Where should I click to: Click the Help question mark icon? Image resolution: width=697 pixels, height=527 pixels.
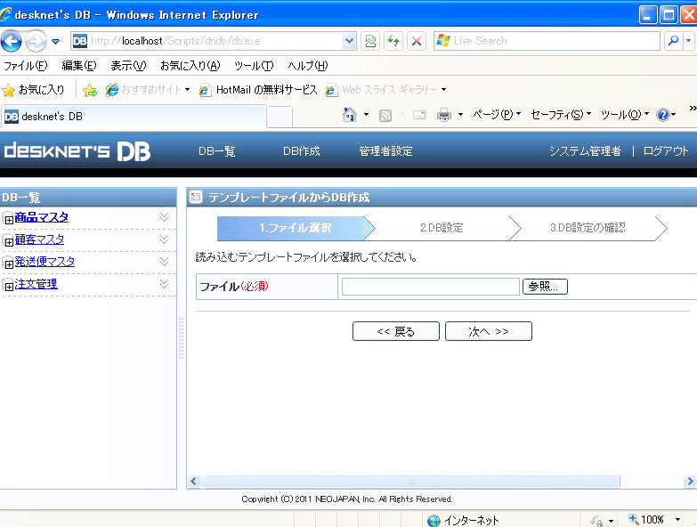pos(662,115)
